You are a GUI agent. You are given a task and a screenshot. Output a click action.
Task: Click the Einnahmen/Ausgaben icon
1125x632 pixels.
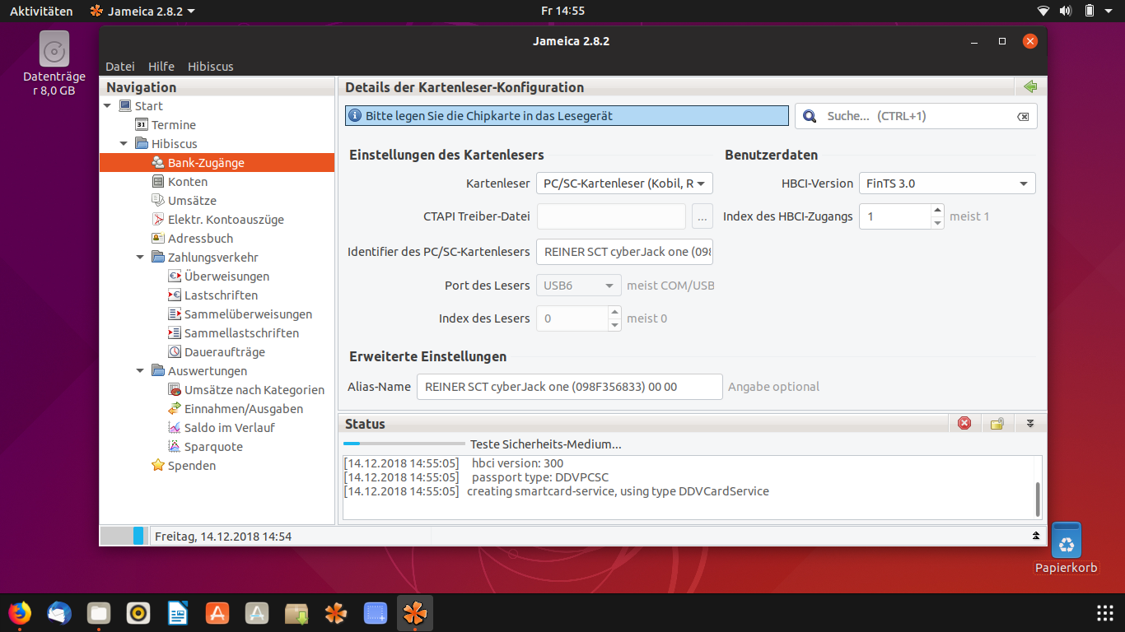tap(175, 408)
